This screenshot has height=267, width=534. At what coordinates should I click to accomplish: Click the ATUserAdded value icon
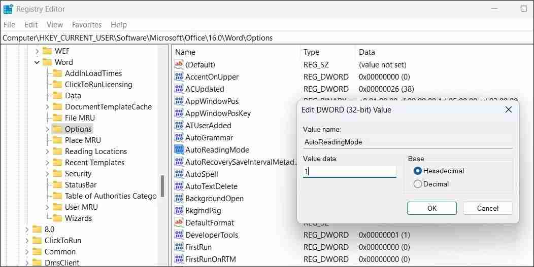click(179, 126)
